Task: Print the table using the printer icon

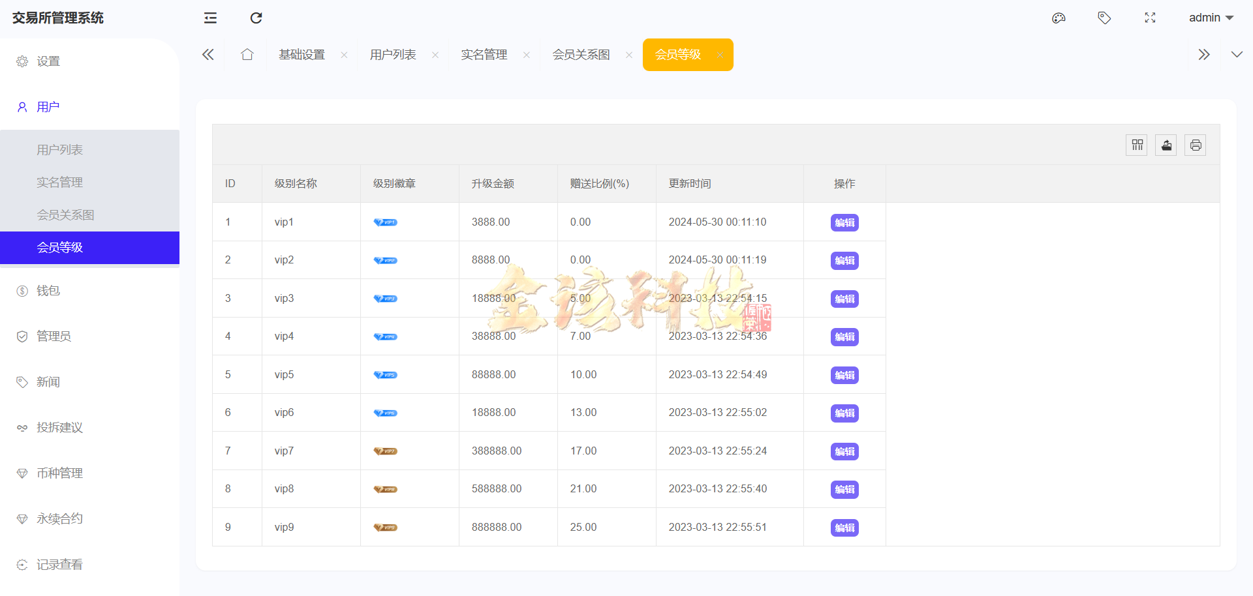Action: pyautogui.click(x=1195, y=145)
